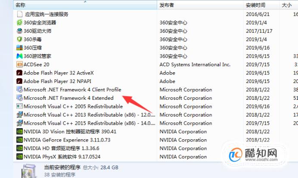Select the 360驱动大师 icon

click(x=19, y=31)
